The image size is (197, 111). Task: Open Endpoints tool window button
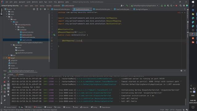click(84, 107)
